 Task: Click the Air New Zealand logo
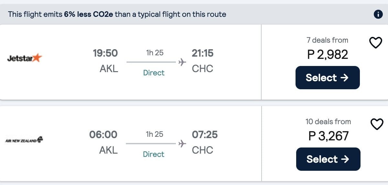[x=24, y=140]
